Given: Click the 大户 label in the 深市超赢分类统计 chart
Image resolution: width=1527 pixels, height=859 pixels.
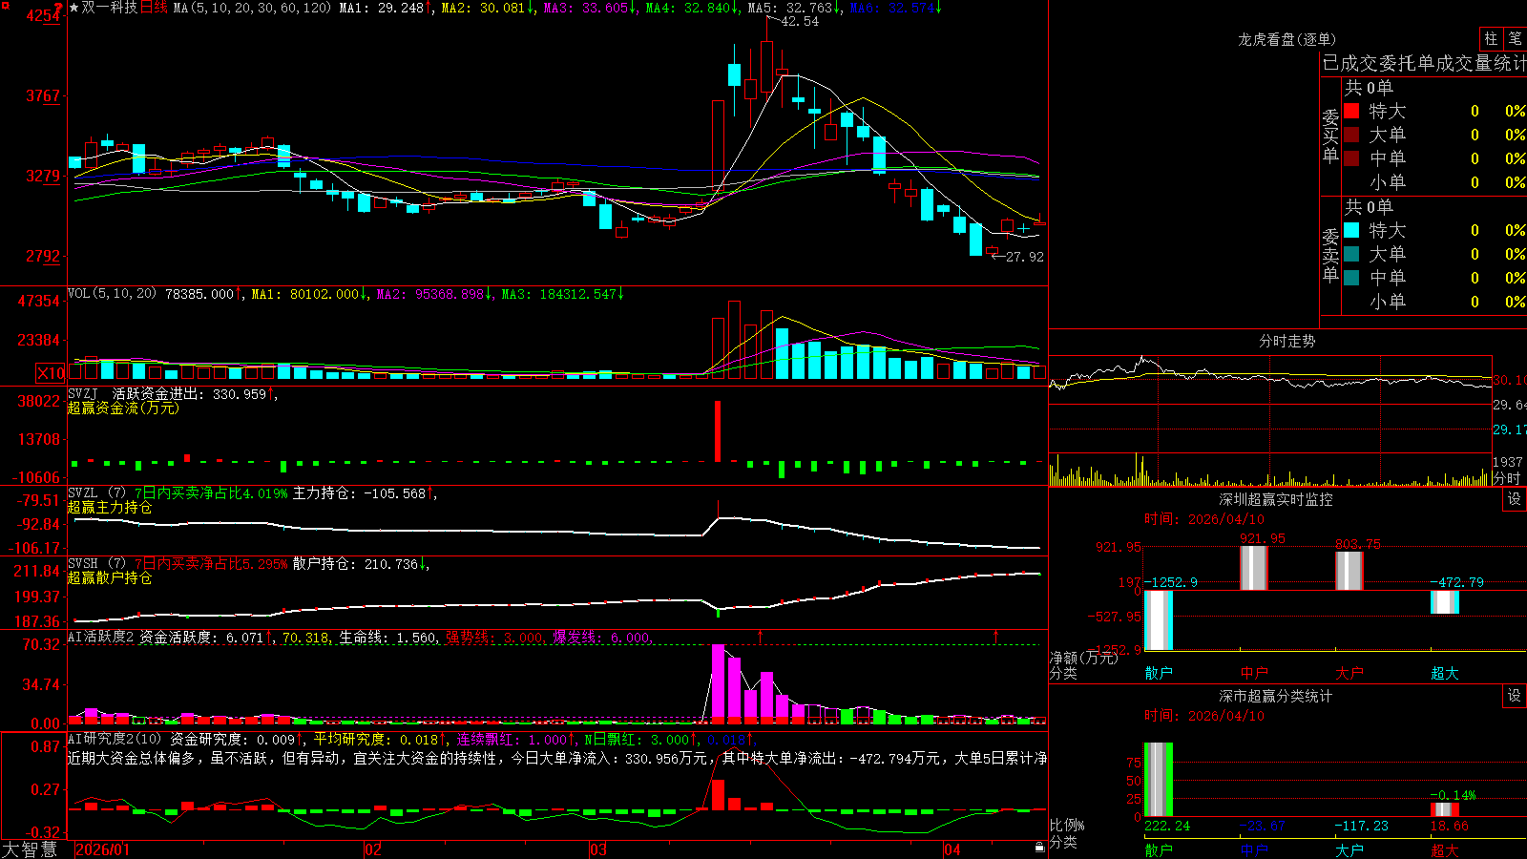Looking at the screenshot, I should point(1349,849).
